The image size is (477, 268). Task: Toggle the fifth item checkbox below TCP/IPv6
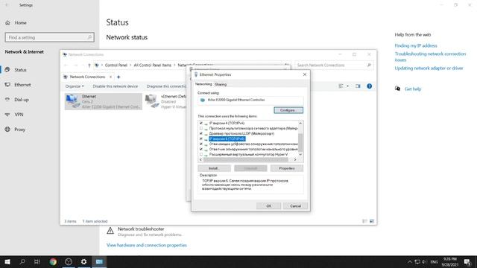tap(201, 144)
